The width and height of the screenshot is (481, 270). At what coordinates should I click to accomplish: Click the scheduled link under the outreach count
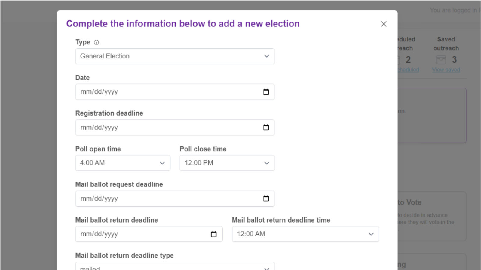408,70
